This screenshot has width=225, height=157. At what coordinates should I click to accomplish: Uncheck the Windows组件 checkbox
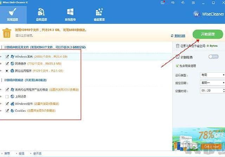click(7, 104)
